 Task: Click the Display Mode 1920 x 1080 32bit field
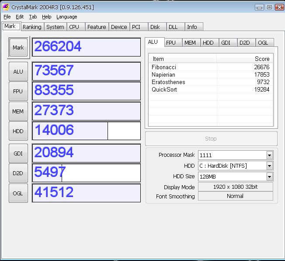click(235, 187)
